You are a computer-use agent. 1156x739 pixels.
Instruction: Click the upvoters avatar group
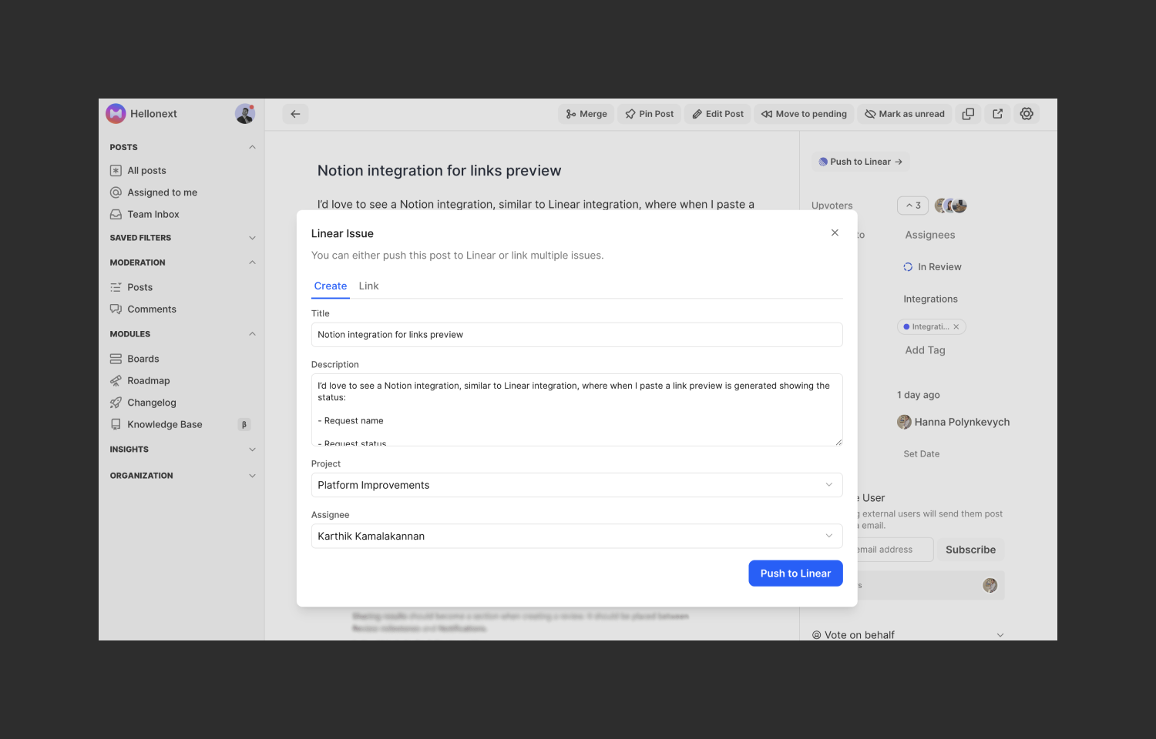point(951,206)
